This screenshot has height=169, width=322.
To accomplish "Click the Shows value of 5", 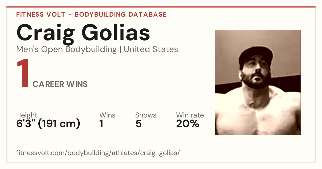I will coord(138,124).
